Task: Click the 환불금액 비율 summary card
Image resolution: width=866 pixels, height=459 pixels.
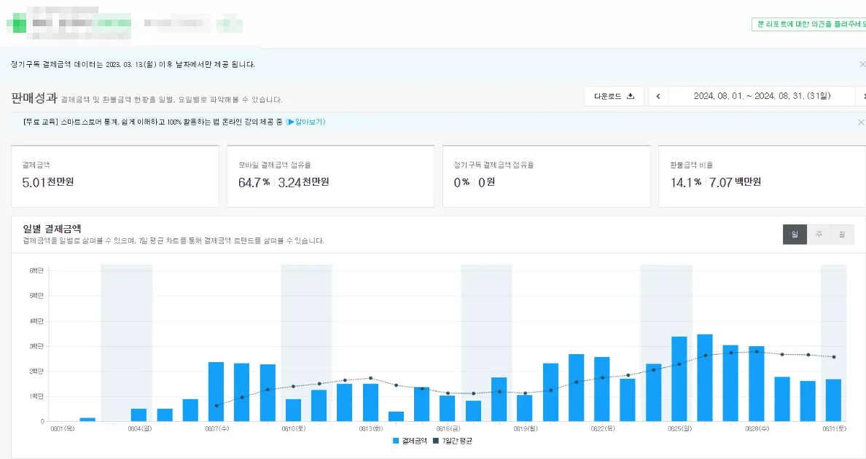Action: pos(762,176)
